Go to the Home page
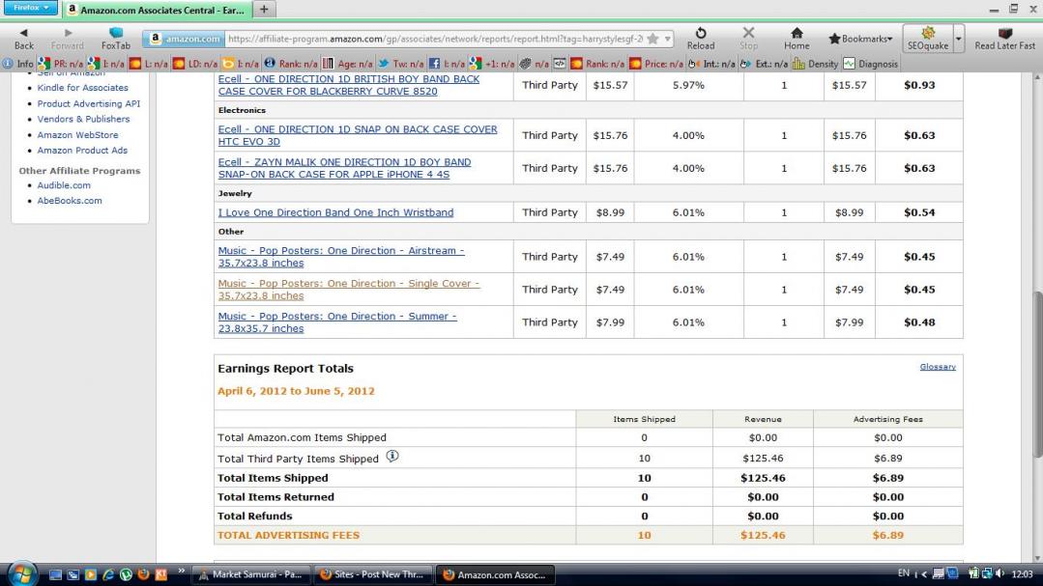Viewport: 1043px width, 586px height. pos(797,39)
